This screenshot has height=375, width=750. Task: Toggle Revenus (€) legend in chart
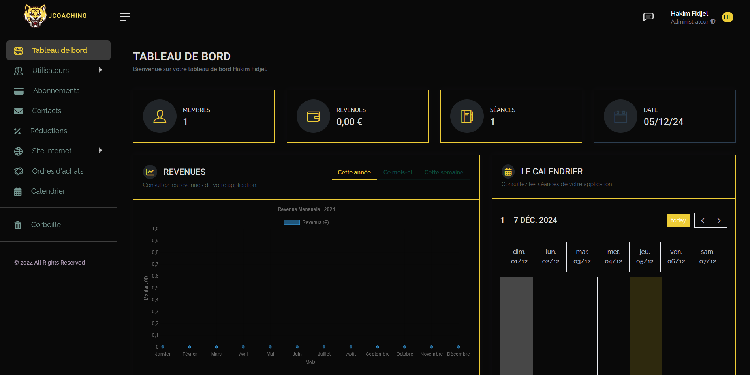(x=306, y=222)
